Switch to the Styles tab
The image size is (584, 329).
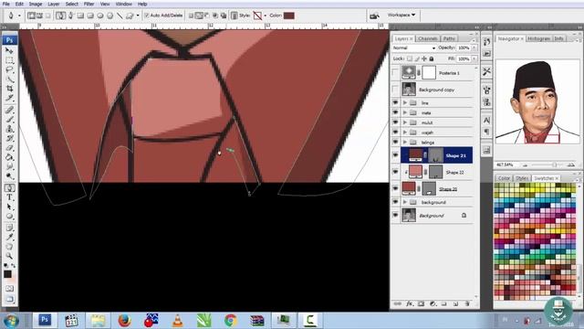coord(521,178)
